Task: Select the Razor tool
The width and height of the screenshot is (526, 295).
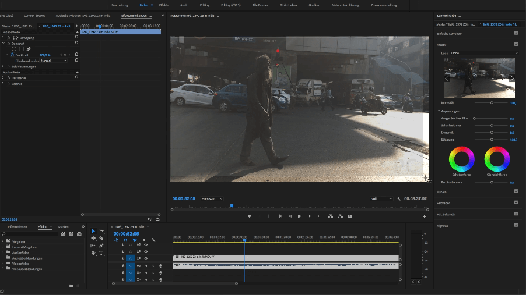Action: 101,239
